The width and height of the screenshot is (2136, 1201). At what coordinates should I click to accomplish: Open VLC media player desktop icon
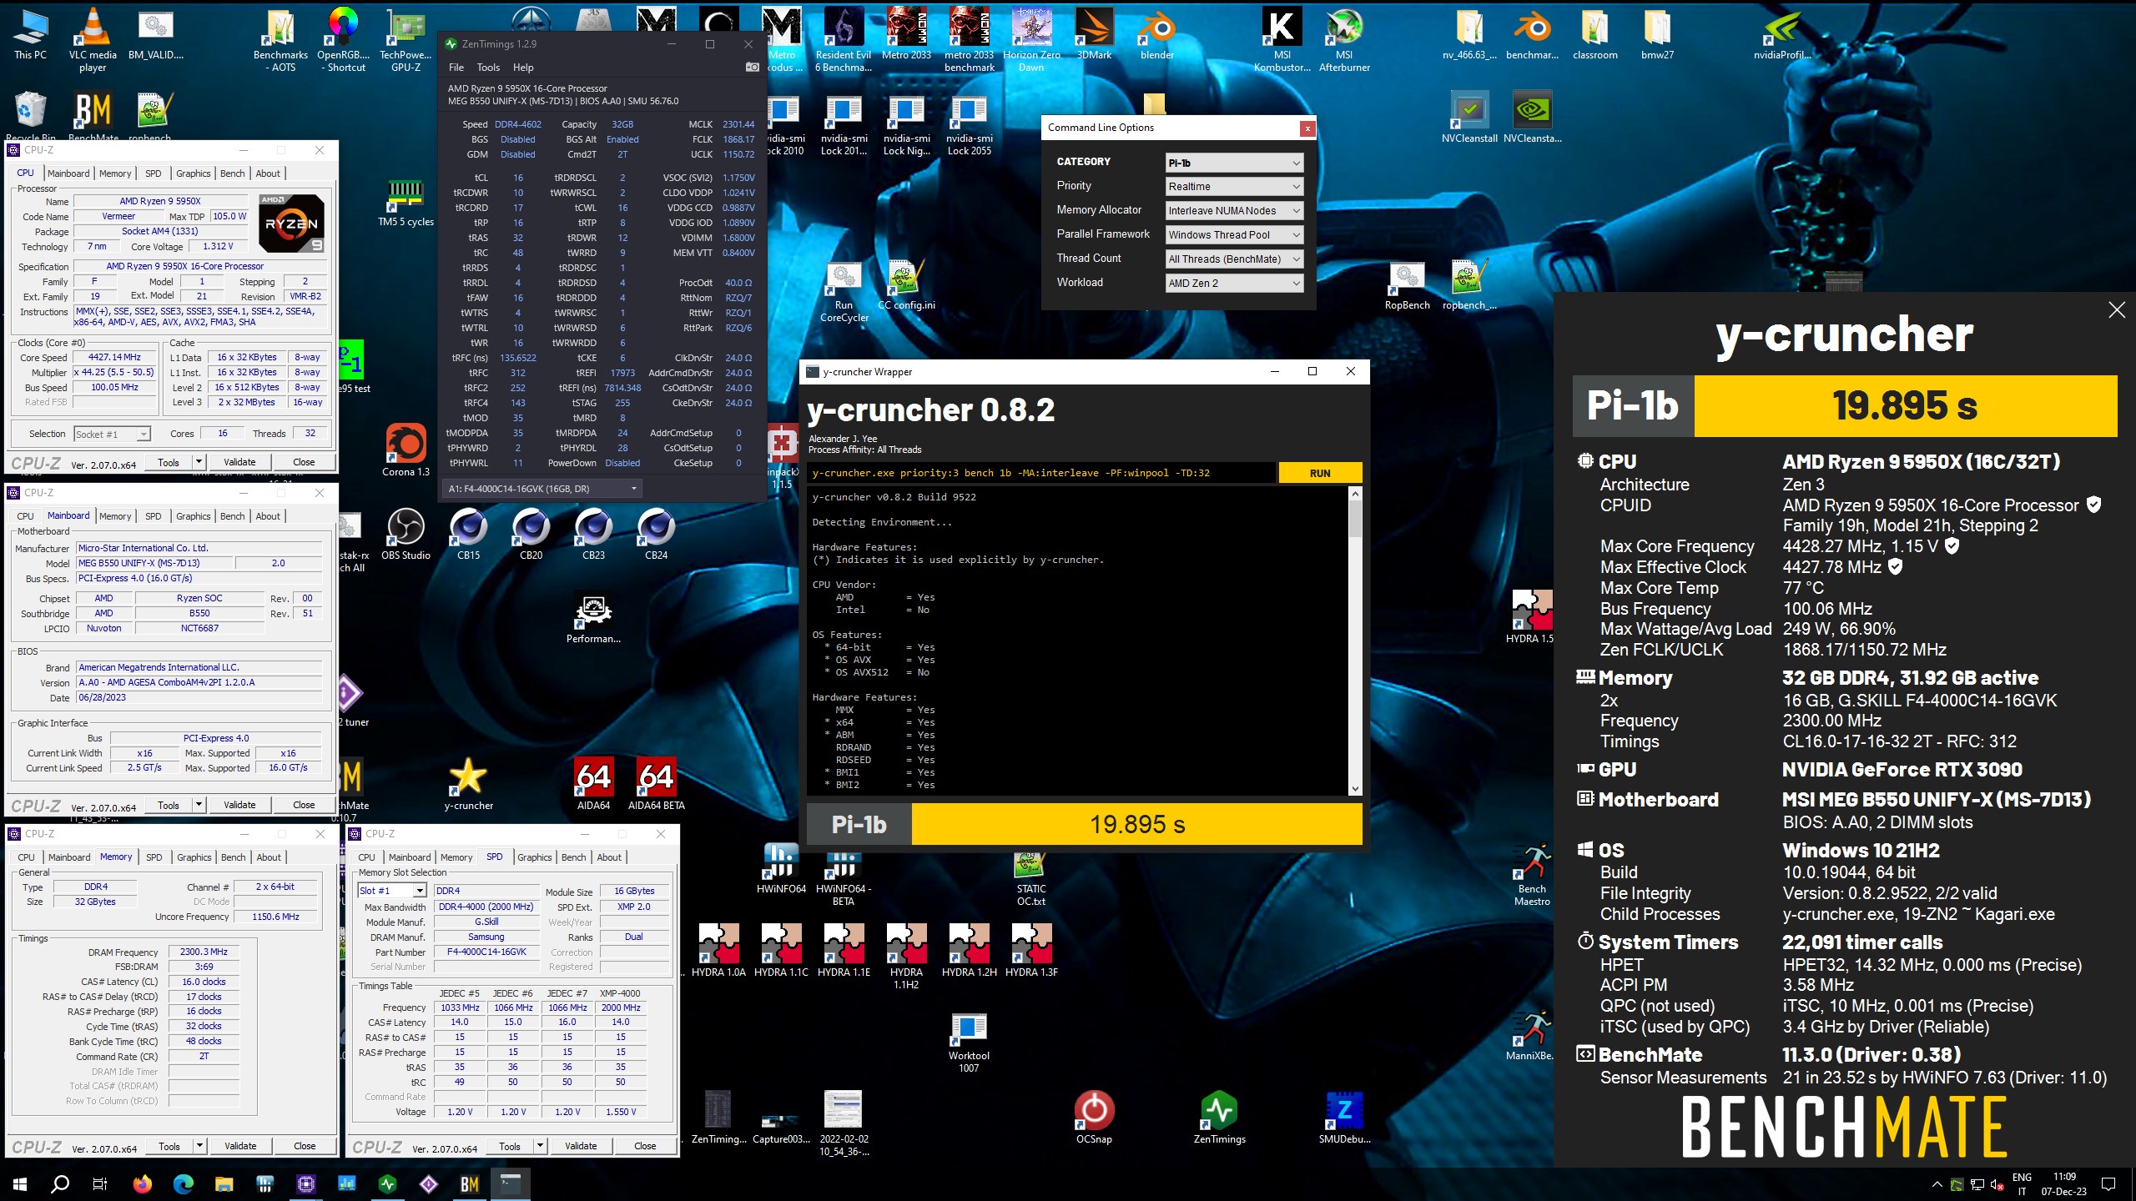click(x=93, y=39)
